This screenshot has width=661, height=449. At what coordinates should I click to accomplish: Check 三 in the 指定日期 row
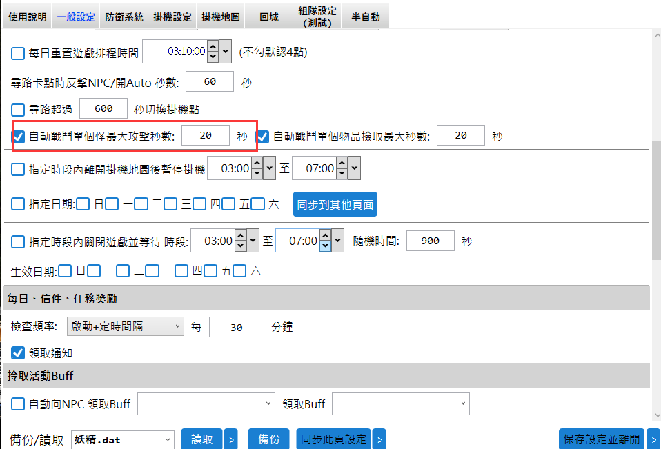pyautogui.click(x=170, y=204)
